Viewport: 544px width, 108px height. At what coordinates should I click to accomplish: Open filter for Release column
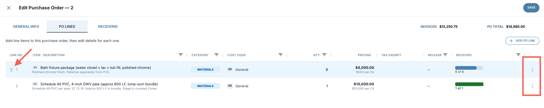click(445, 55)
